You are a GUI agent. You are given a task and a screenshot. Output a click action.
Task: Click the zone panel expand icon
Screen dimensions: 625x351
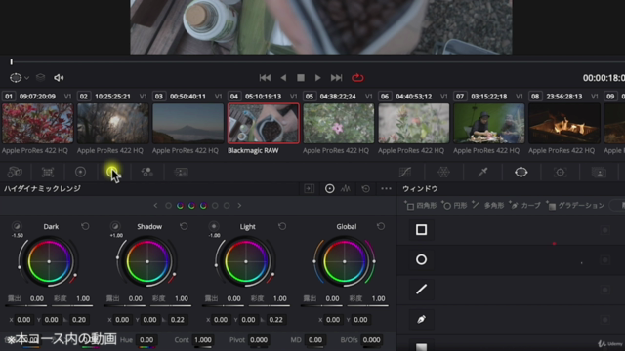coord(309,188)
